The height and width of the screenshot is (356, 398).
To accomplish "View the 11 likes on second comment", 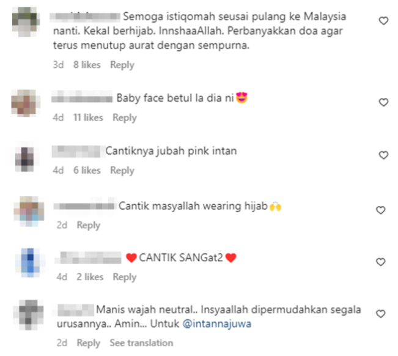I will pos(88,118).
